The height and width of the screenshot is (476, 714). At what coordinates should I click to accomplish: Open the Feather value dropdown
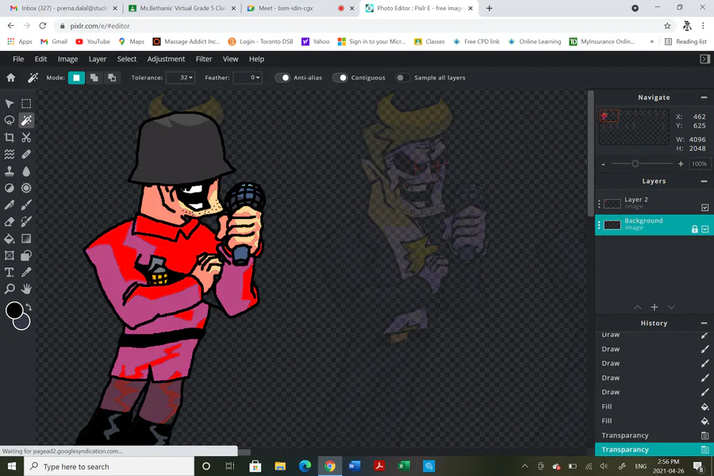248,78
